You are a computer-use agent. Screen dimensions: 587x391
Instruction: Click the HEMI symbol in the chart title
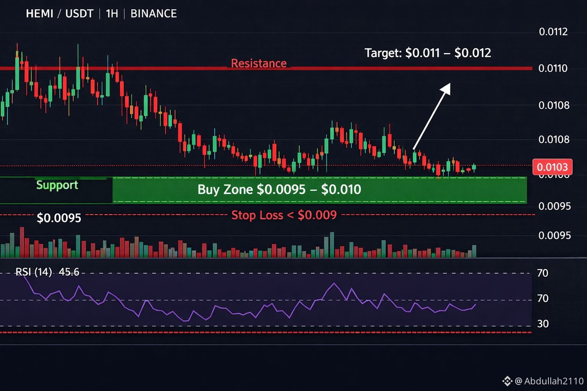[x=39, y=14]
